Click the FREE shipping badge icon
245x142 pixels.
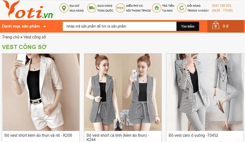coord(120,8)
